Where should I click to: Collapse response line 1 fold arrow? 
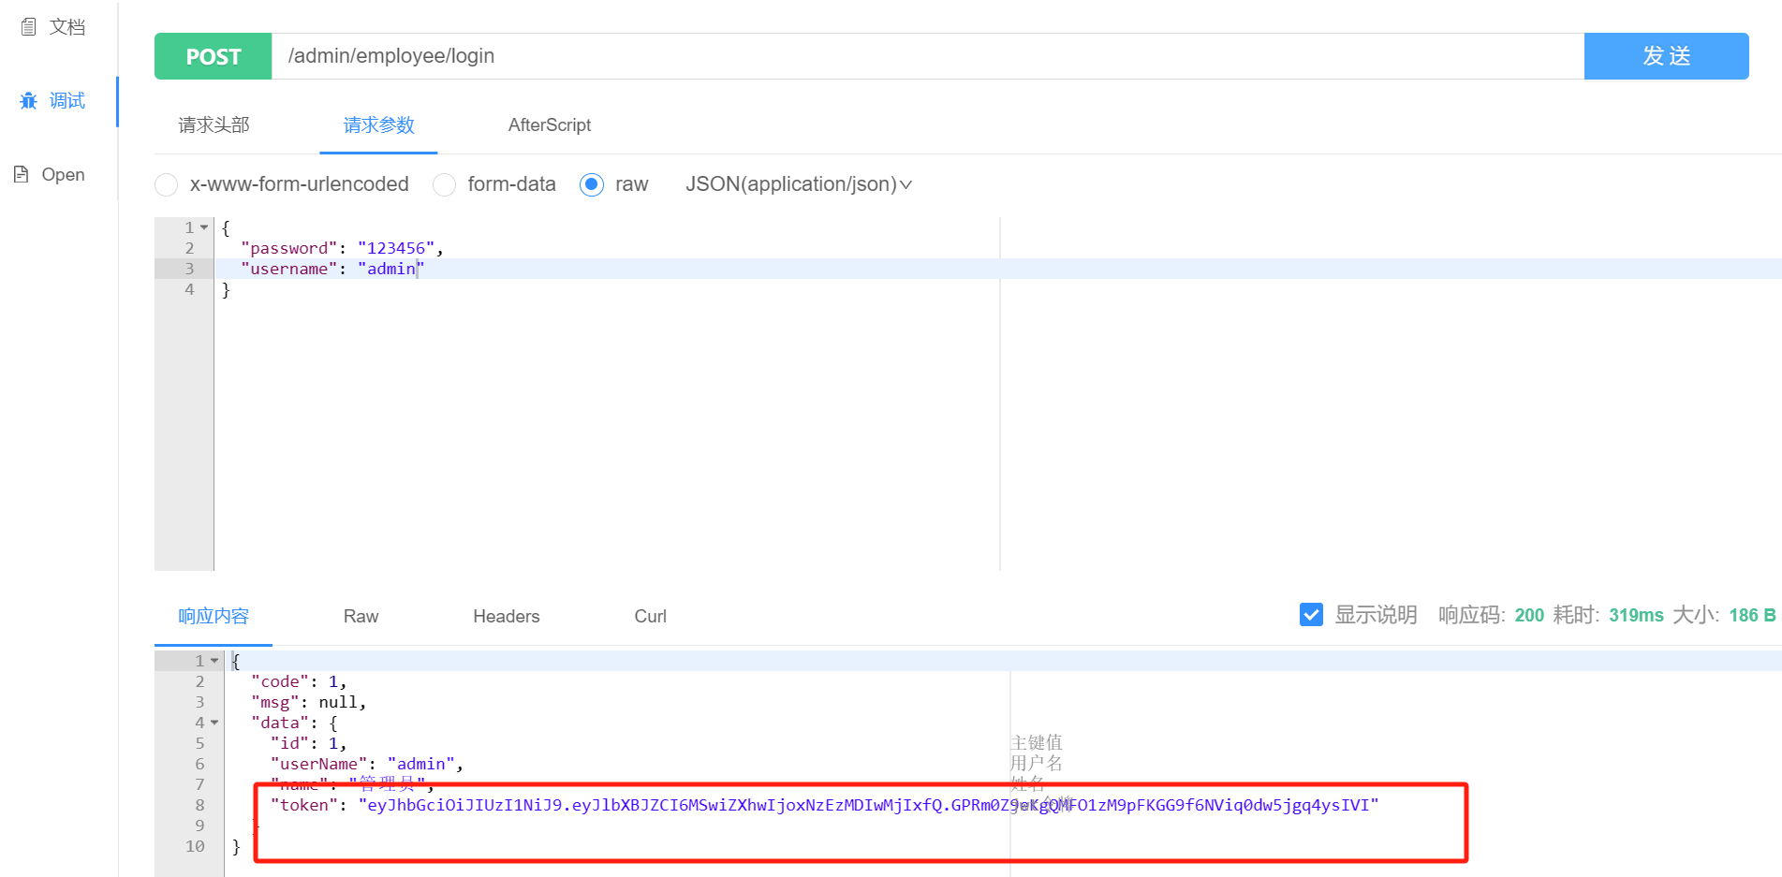point(214,661)
